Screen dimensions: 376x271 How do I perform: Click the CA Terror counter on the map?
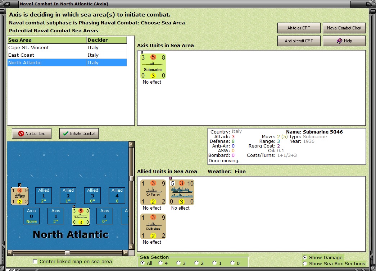tap(20, 196)
